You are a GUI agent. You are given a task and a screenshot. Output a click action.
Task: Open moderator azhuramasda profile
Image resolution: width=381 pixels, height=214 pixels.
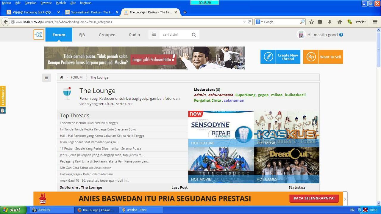(x=221, y=95)
